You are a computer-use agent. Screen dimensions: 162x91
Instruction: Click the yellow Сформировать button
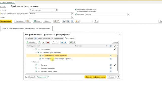[6, 21]
